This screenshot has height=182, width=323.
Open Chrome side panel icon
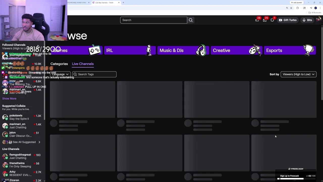pyautogui.click(x=304, y=8)
